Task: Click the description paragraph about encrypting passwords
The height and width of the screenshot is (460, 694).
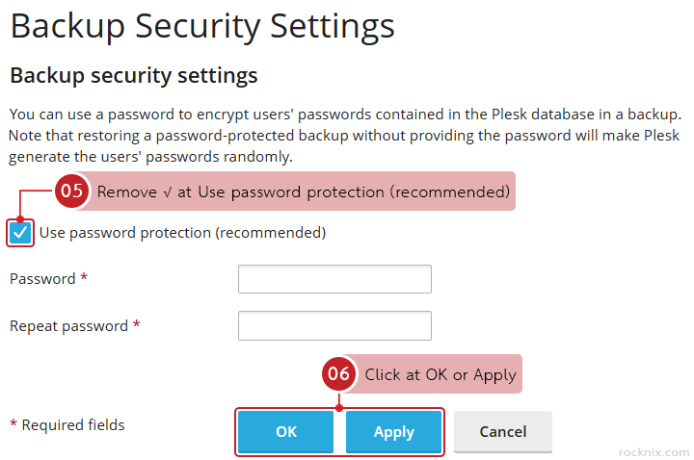Action: point(345,135)
